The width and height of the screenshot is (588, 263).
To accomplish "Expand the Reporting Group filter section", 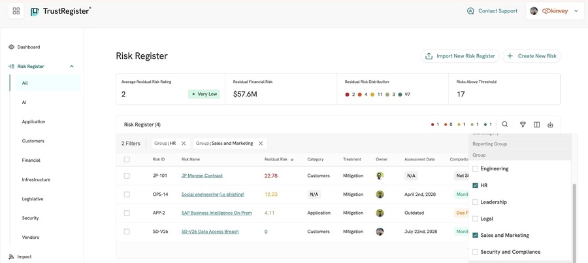I will point(520,144).
